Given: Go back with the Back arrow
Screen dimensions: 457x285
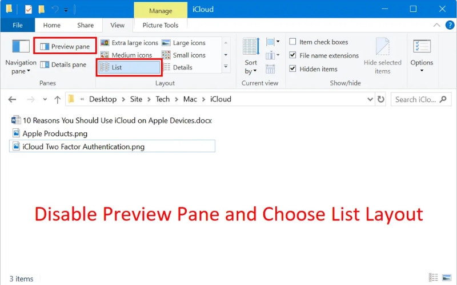Looking at the screenshot, I should 12,100.
